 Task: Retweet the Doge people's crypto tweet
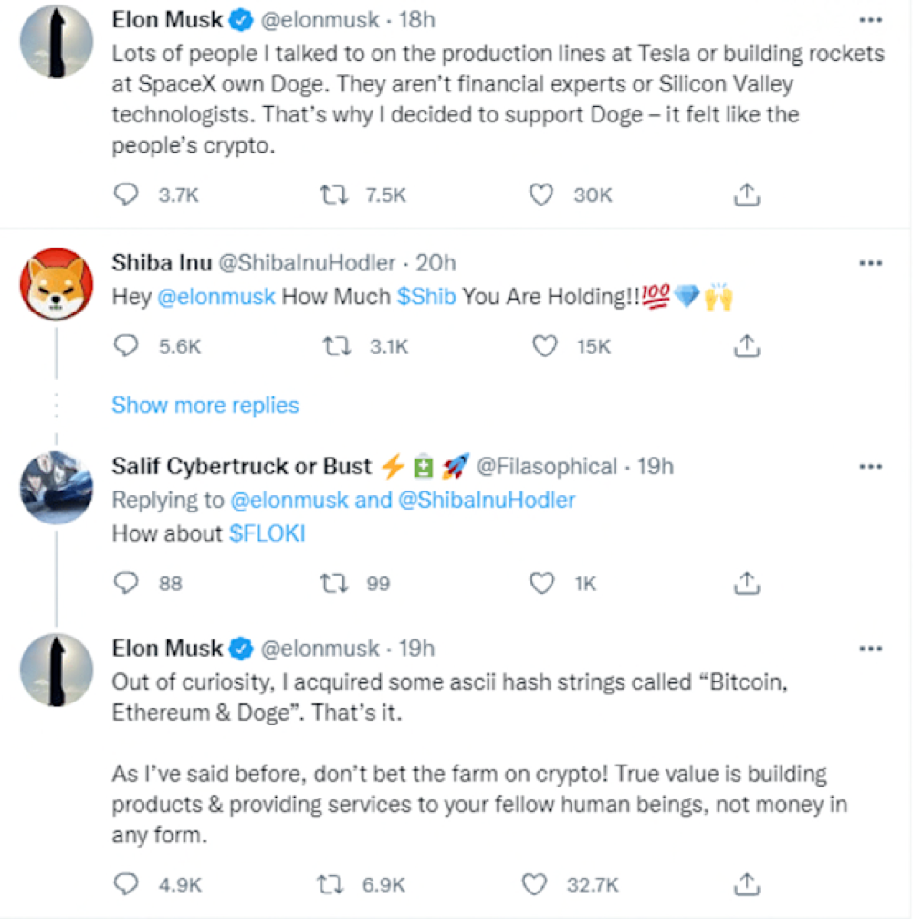(x=334, y=195)
